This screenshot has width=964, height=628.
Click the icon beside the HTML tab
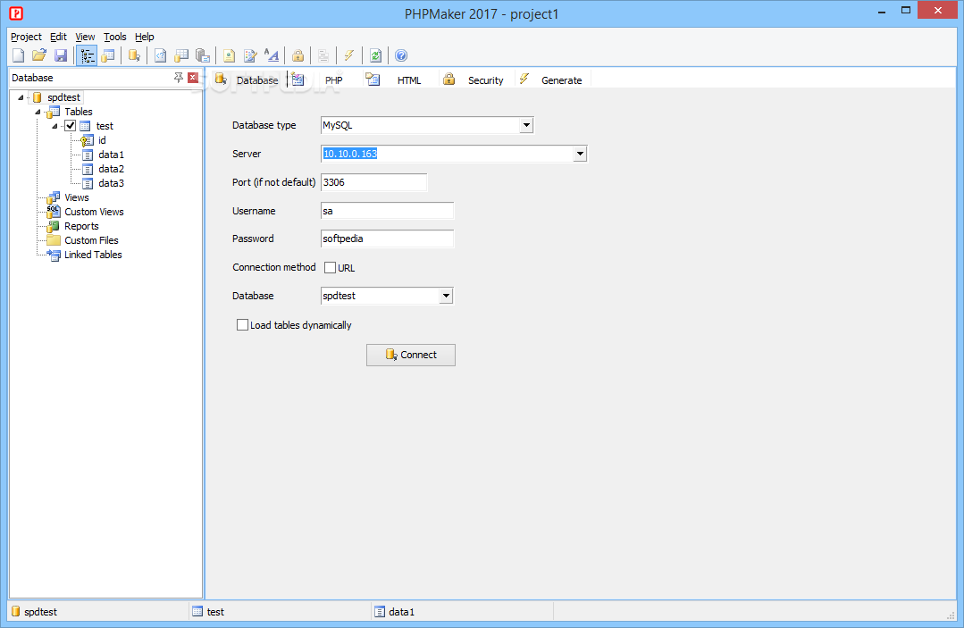click(373, 80)
